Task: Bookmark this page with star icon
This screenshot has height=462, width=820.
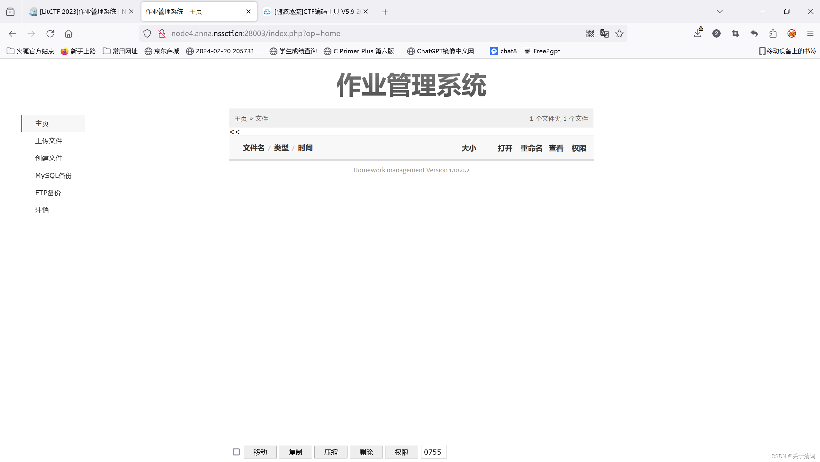Action: pos(619,33)
